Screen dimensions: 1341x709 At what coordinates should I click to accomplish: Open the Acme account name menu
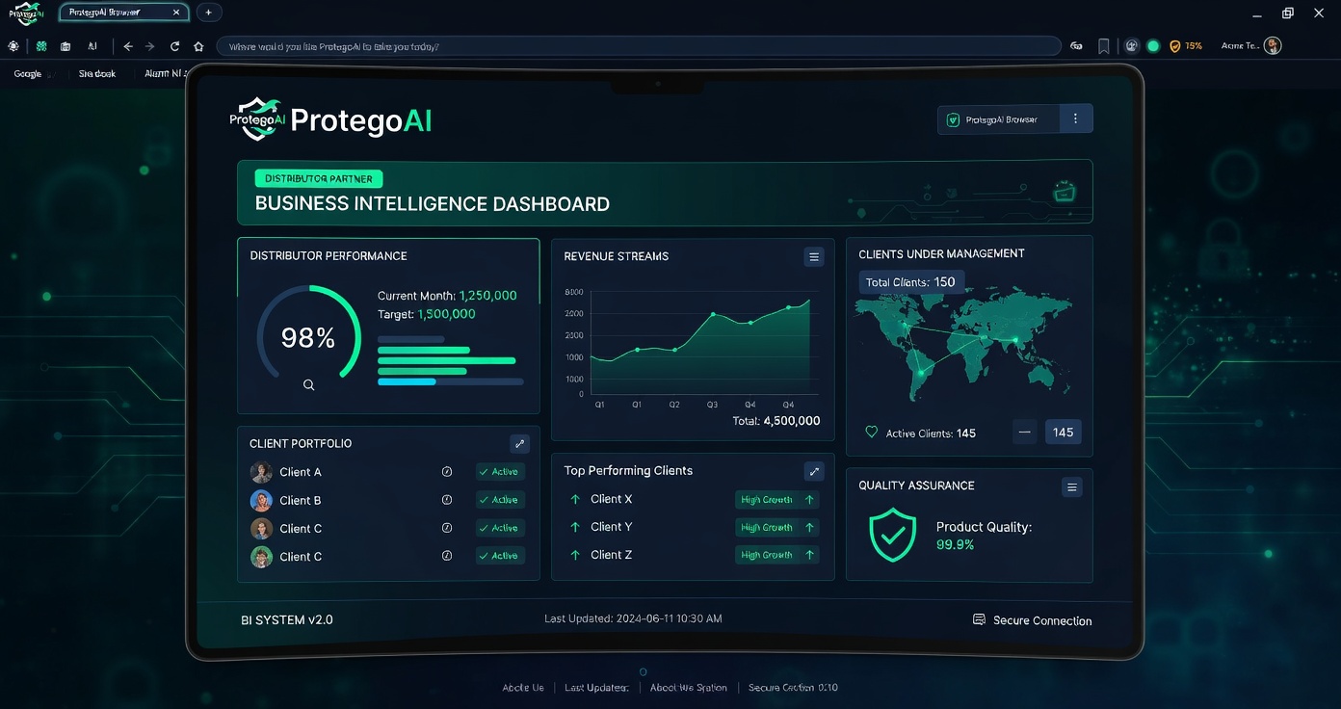click(x=1240, y=46)
